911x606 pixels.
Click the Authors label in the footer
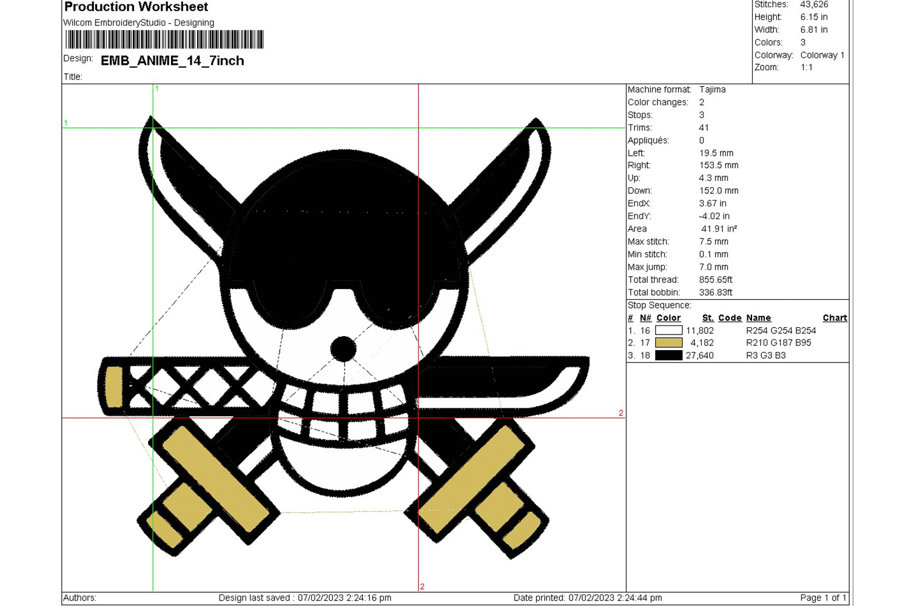point(79,598)
